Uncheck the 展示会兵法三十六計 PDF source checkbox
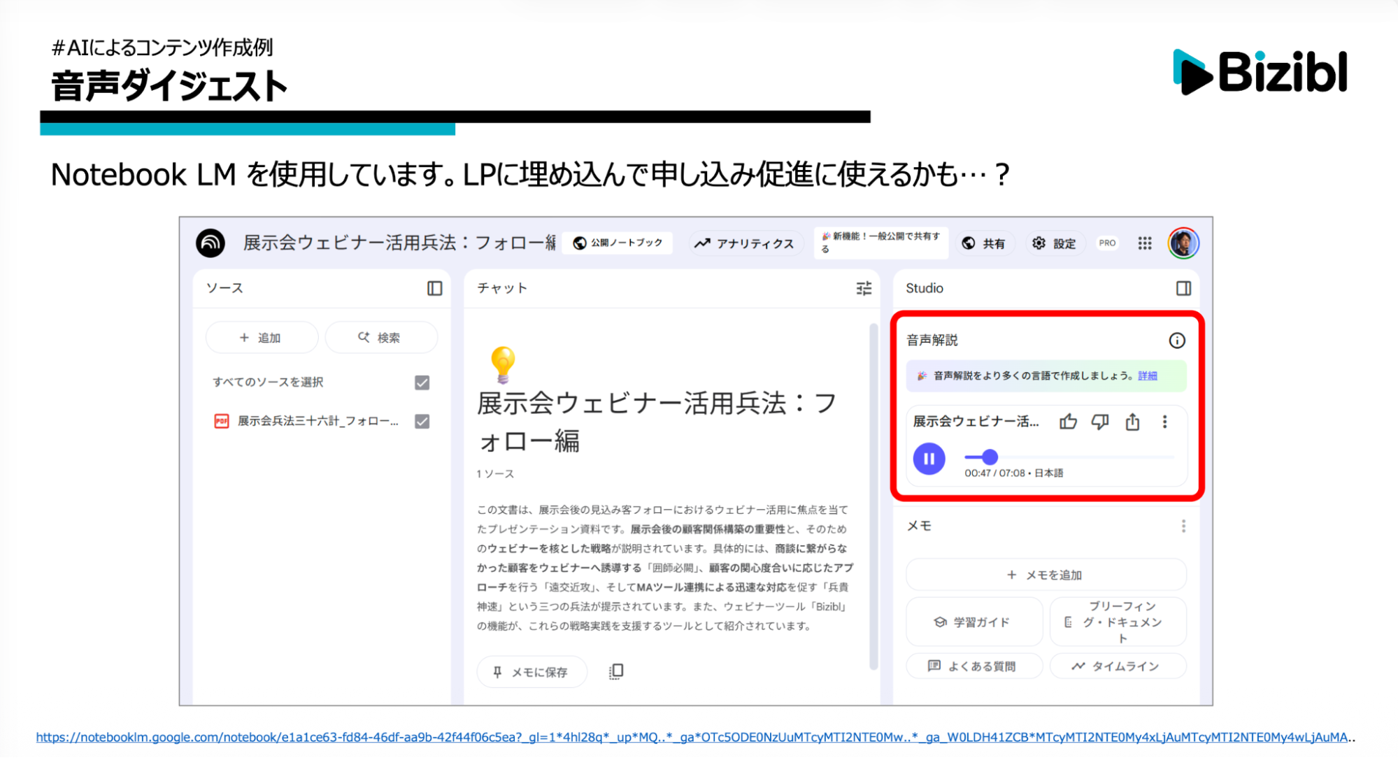 click(x=422, y=421)
